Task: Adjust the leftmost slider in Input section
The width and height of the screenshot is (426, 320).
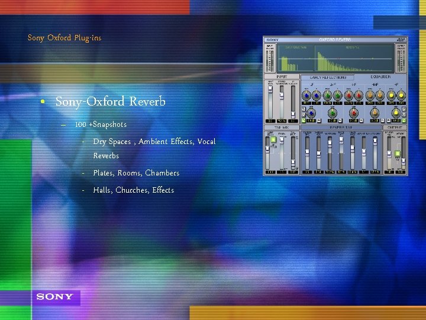Action: pos(270,102)
